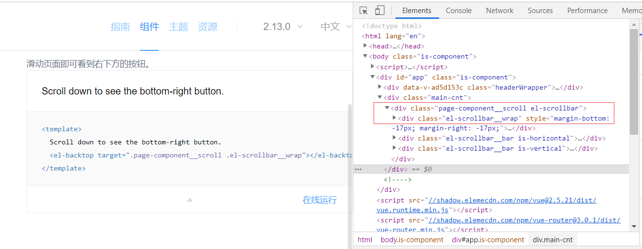Open the 中文 language dropdown
This screenshot has height=249, width=642.
335,27
